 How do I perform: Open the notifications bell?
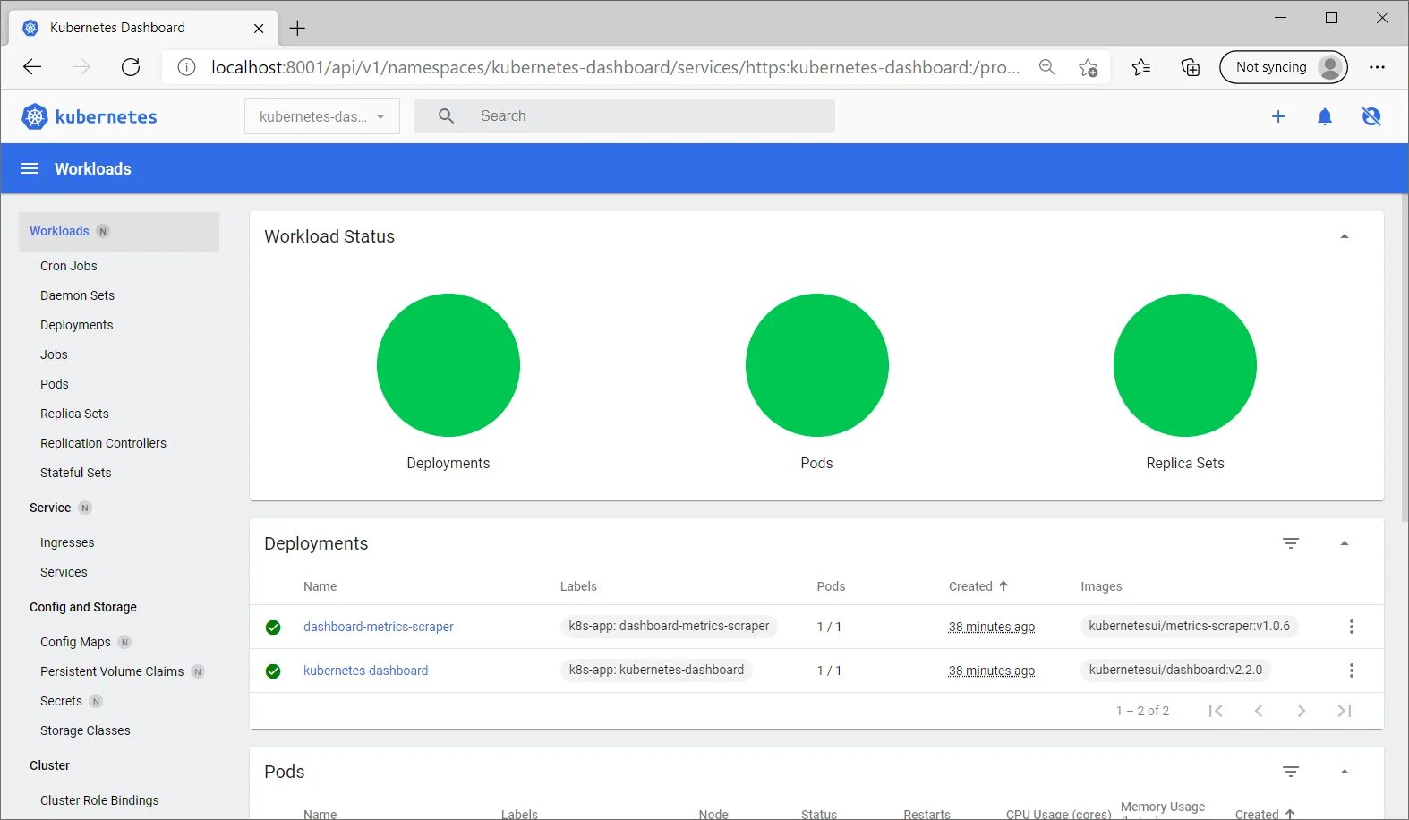[x=1325, y=116]
